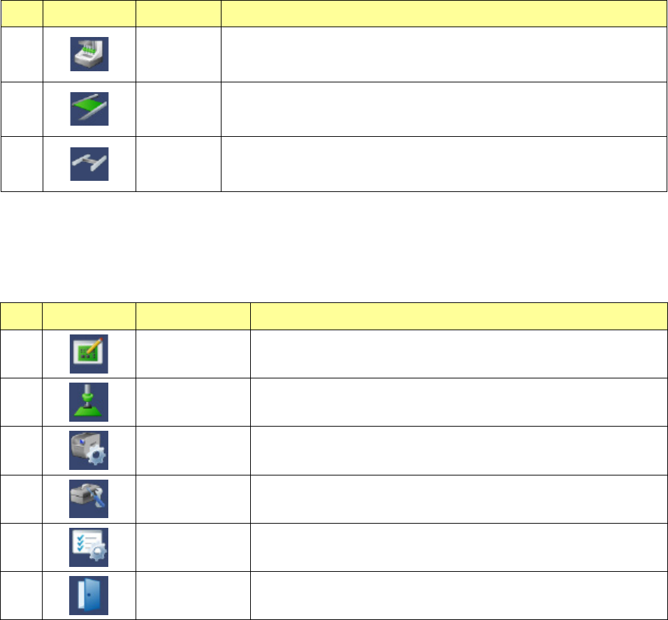Click the name cell beside the nozzle icon

193,402
